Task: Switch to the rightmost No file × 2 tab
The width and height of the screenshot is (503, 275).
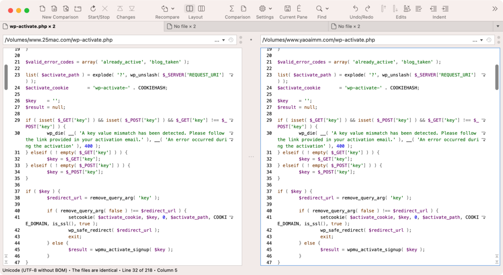Action: point(411,26)
